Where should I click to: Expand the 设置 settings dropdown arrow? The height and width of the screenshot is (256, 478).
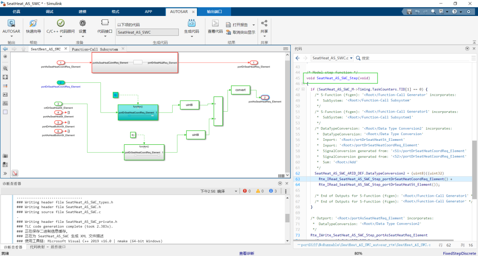click(x=82, y=37)
